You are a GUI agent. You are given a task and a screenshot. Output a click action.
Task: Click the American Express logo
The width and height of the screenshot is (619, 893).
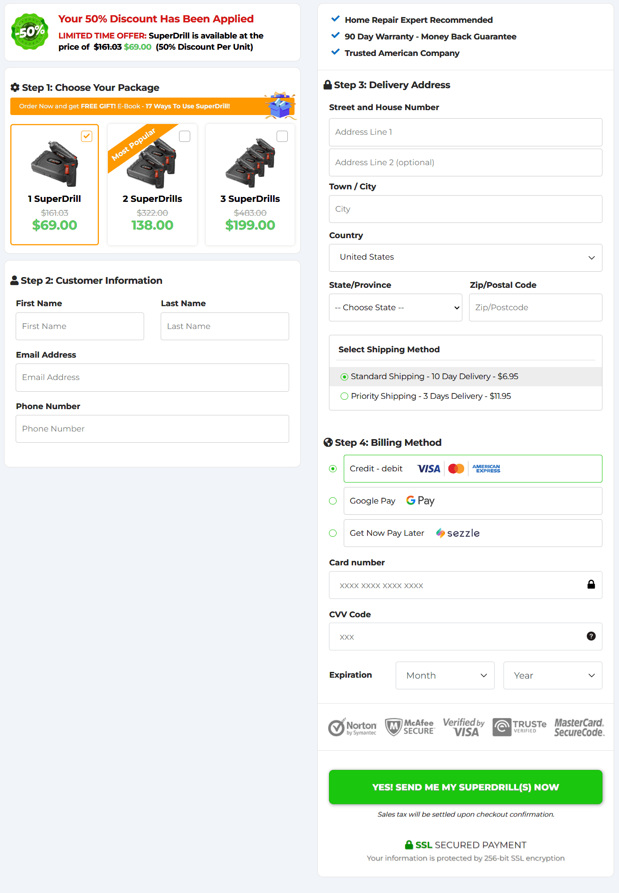click(487, 469)
